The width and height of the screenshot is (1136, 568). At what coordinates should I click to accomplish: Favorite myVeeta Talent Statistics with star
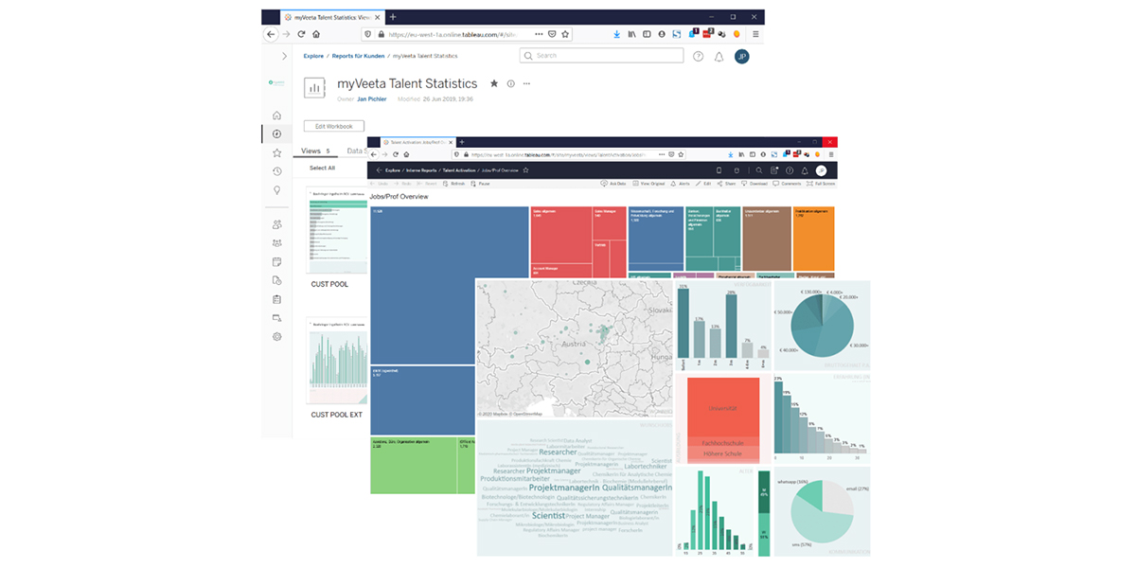click(x=493, y=83)
